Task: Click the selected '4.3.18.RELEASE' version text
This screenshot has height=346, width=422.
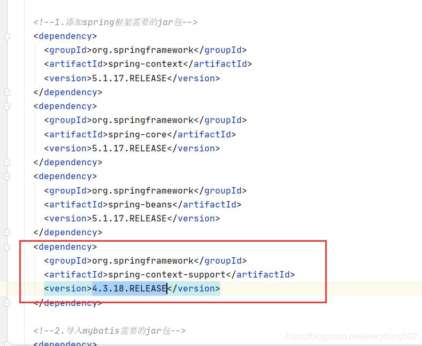Action: tap(129, 288)
